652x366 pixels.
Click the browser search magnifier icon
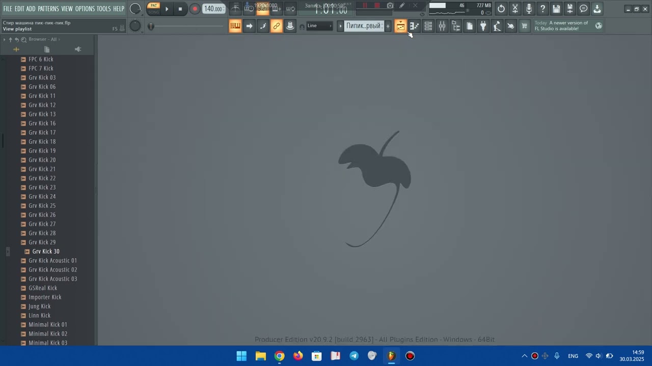click(23, 39)
